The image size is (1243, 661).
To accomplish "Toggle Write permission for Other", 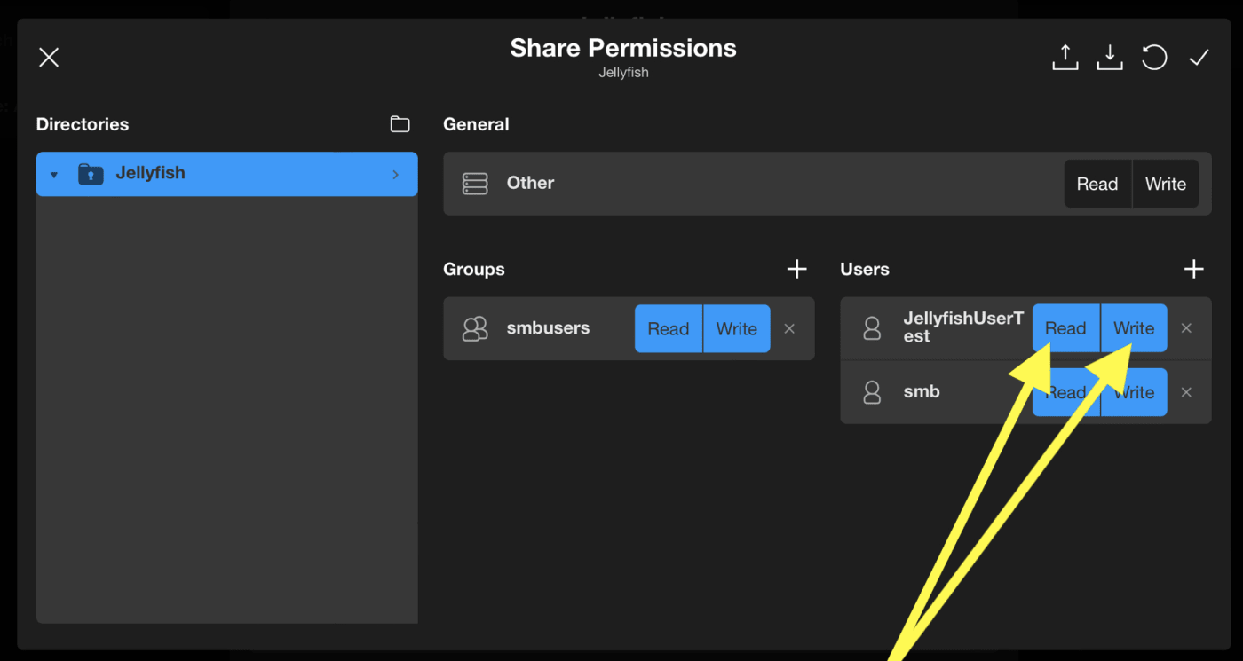I will (x=1165, y=184).
